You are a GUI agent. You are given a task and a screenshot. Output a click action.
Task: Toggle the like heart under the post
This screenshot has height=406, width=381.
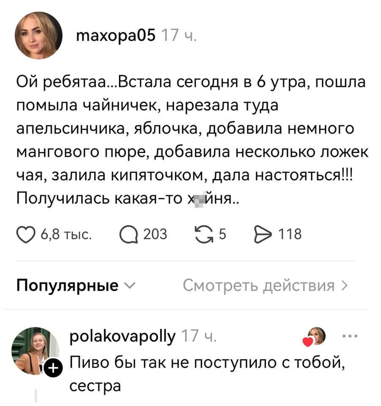(26, 234)
